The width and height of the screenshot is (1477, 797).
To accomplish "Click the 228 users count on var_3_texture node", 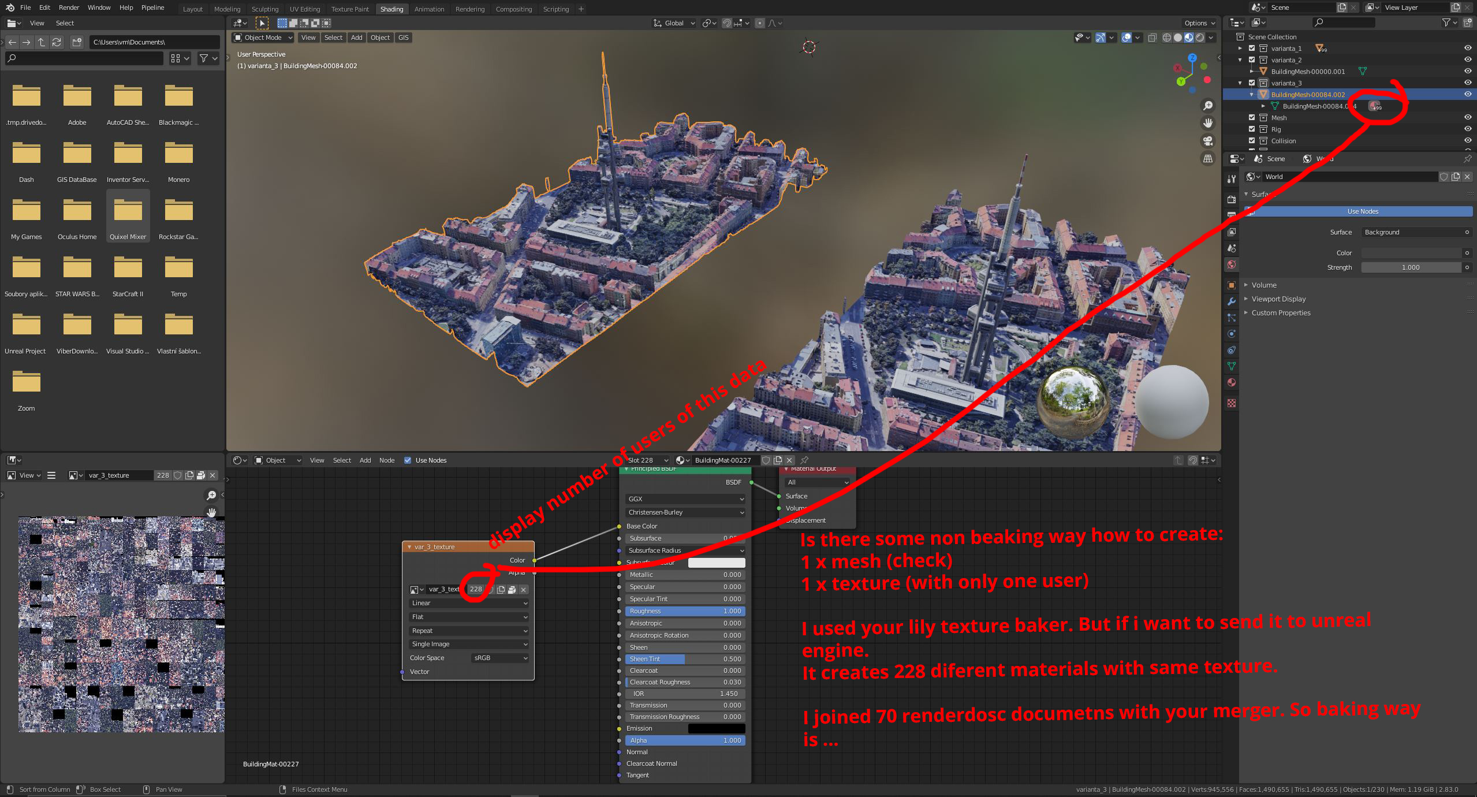I will 475,590.
